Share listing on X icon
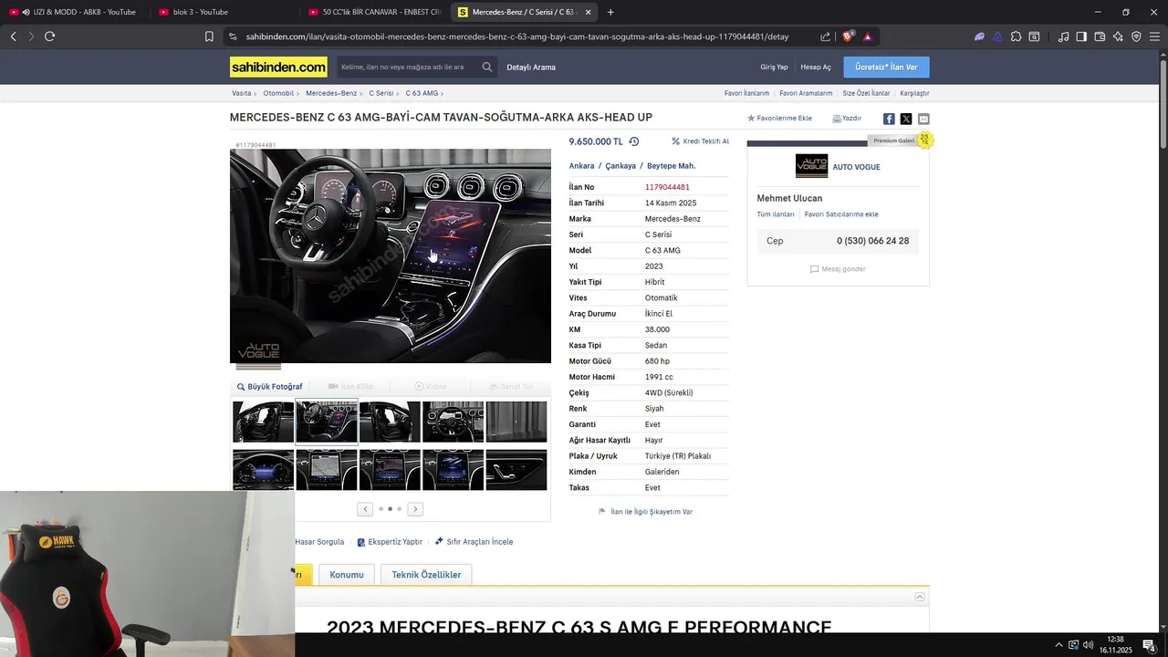Screen dimensions: 1168x657 [906, 119]
